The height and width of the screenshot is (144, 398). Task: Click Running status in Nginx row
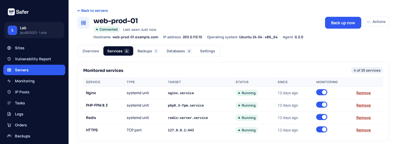click(x=247, y=93)
